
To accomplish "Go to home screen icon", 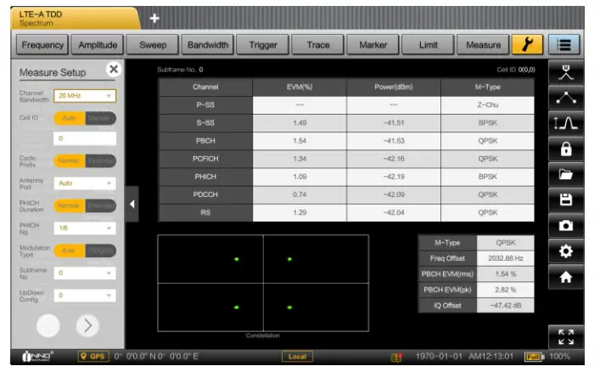I will (565, 277).
